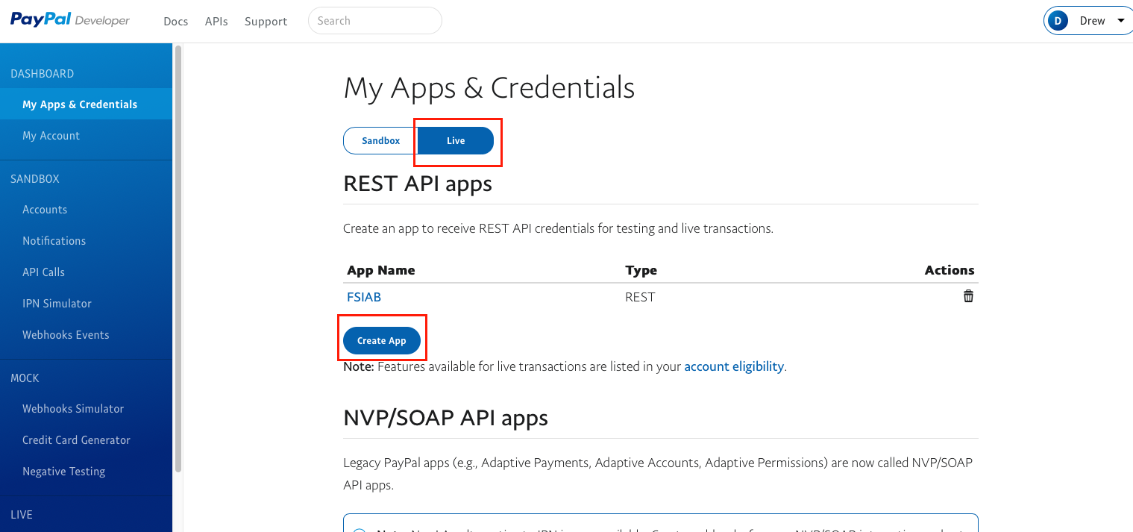Click the NVP/SOAP API apps heading
This screenshot has width=1133, height=532.
[x=446, y=418]
